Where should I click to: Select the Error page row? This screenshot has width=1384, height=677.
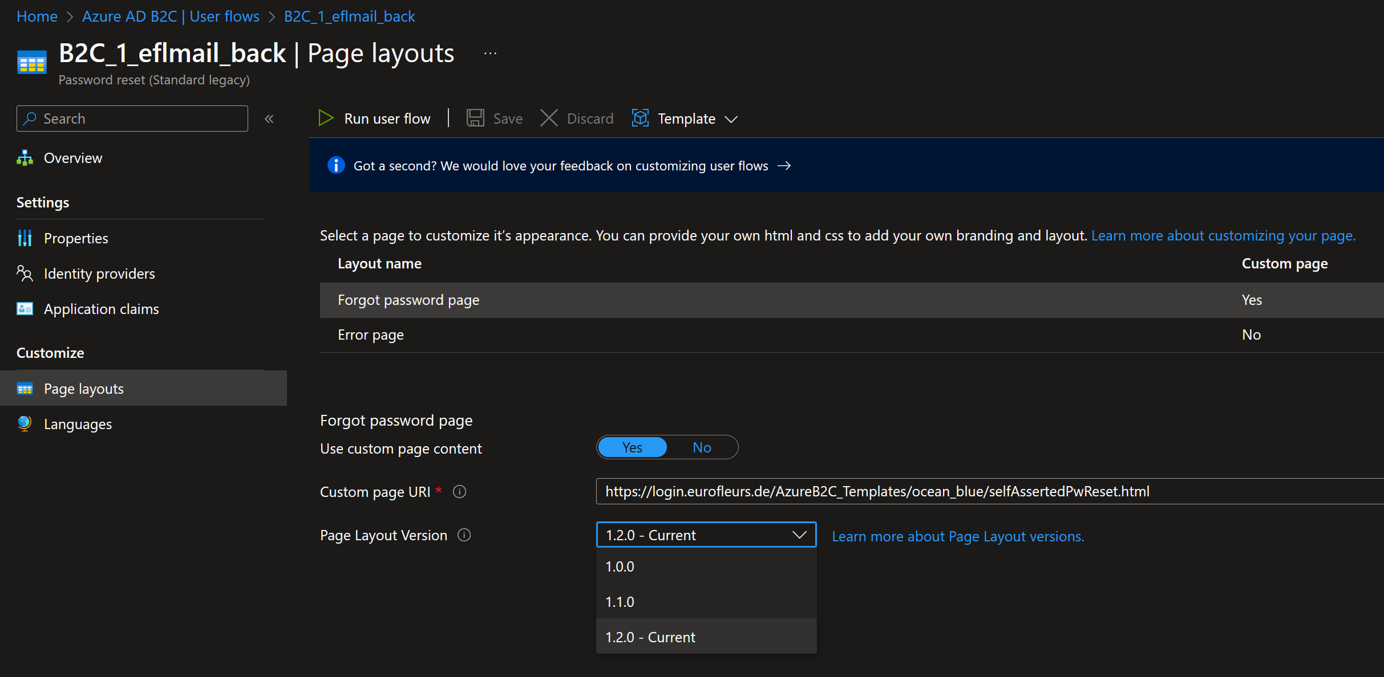click(x=852, y=335)
